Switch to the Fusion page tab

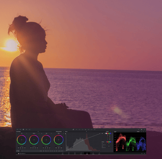click(x=81, y=153)
